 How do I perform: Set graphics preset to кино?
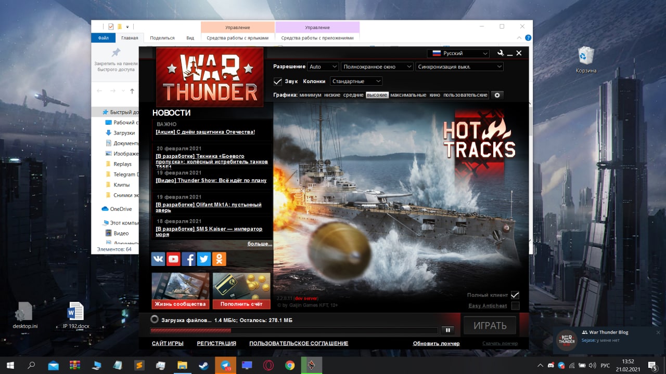(x=435, y=95)
